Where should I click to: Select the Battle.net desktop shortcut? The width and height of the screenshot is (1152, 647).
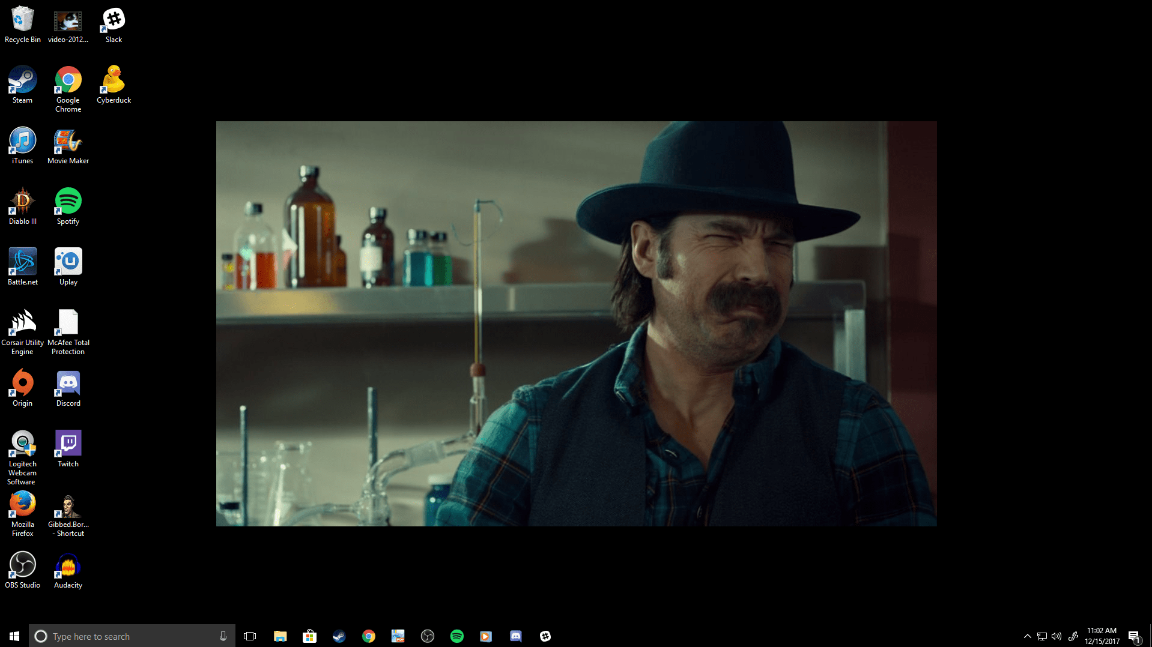23,267
